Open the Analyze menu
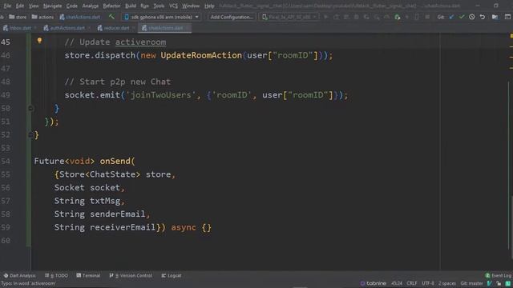The image size is (513, 288). click(x=91, y=6)
